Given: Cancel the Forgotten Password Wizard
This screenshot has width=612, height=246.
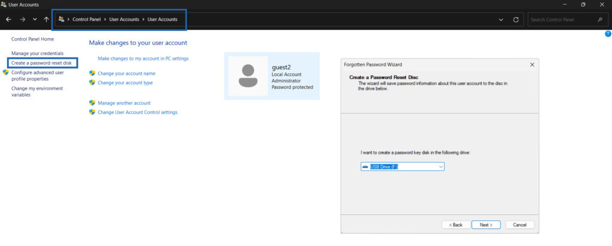Looking at the screenshot, I should [x=519, y=225].
